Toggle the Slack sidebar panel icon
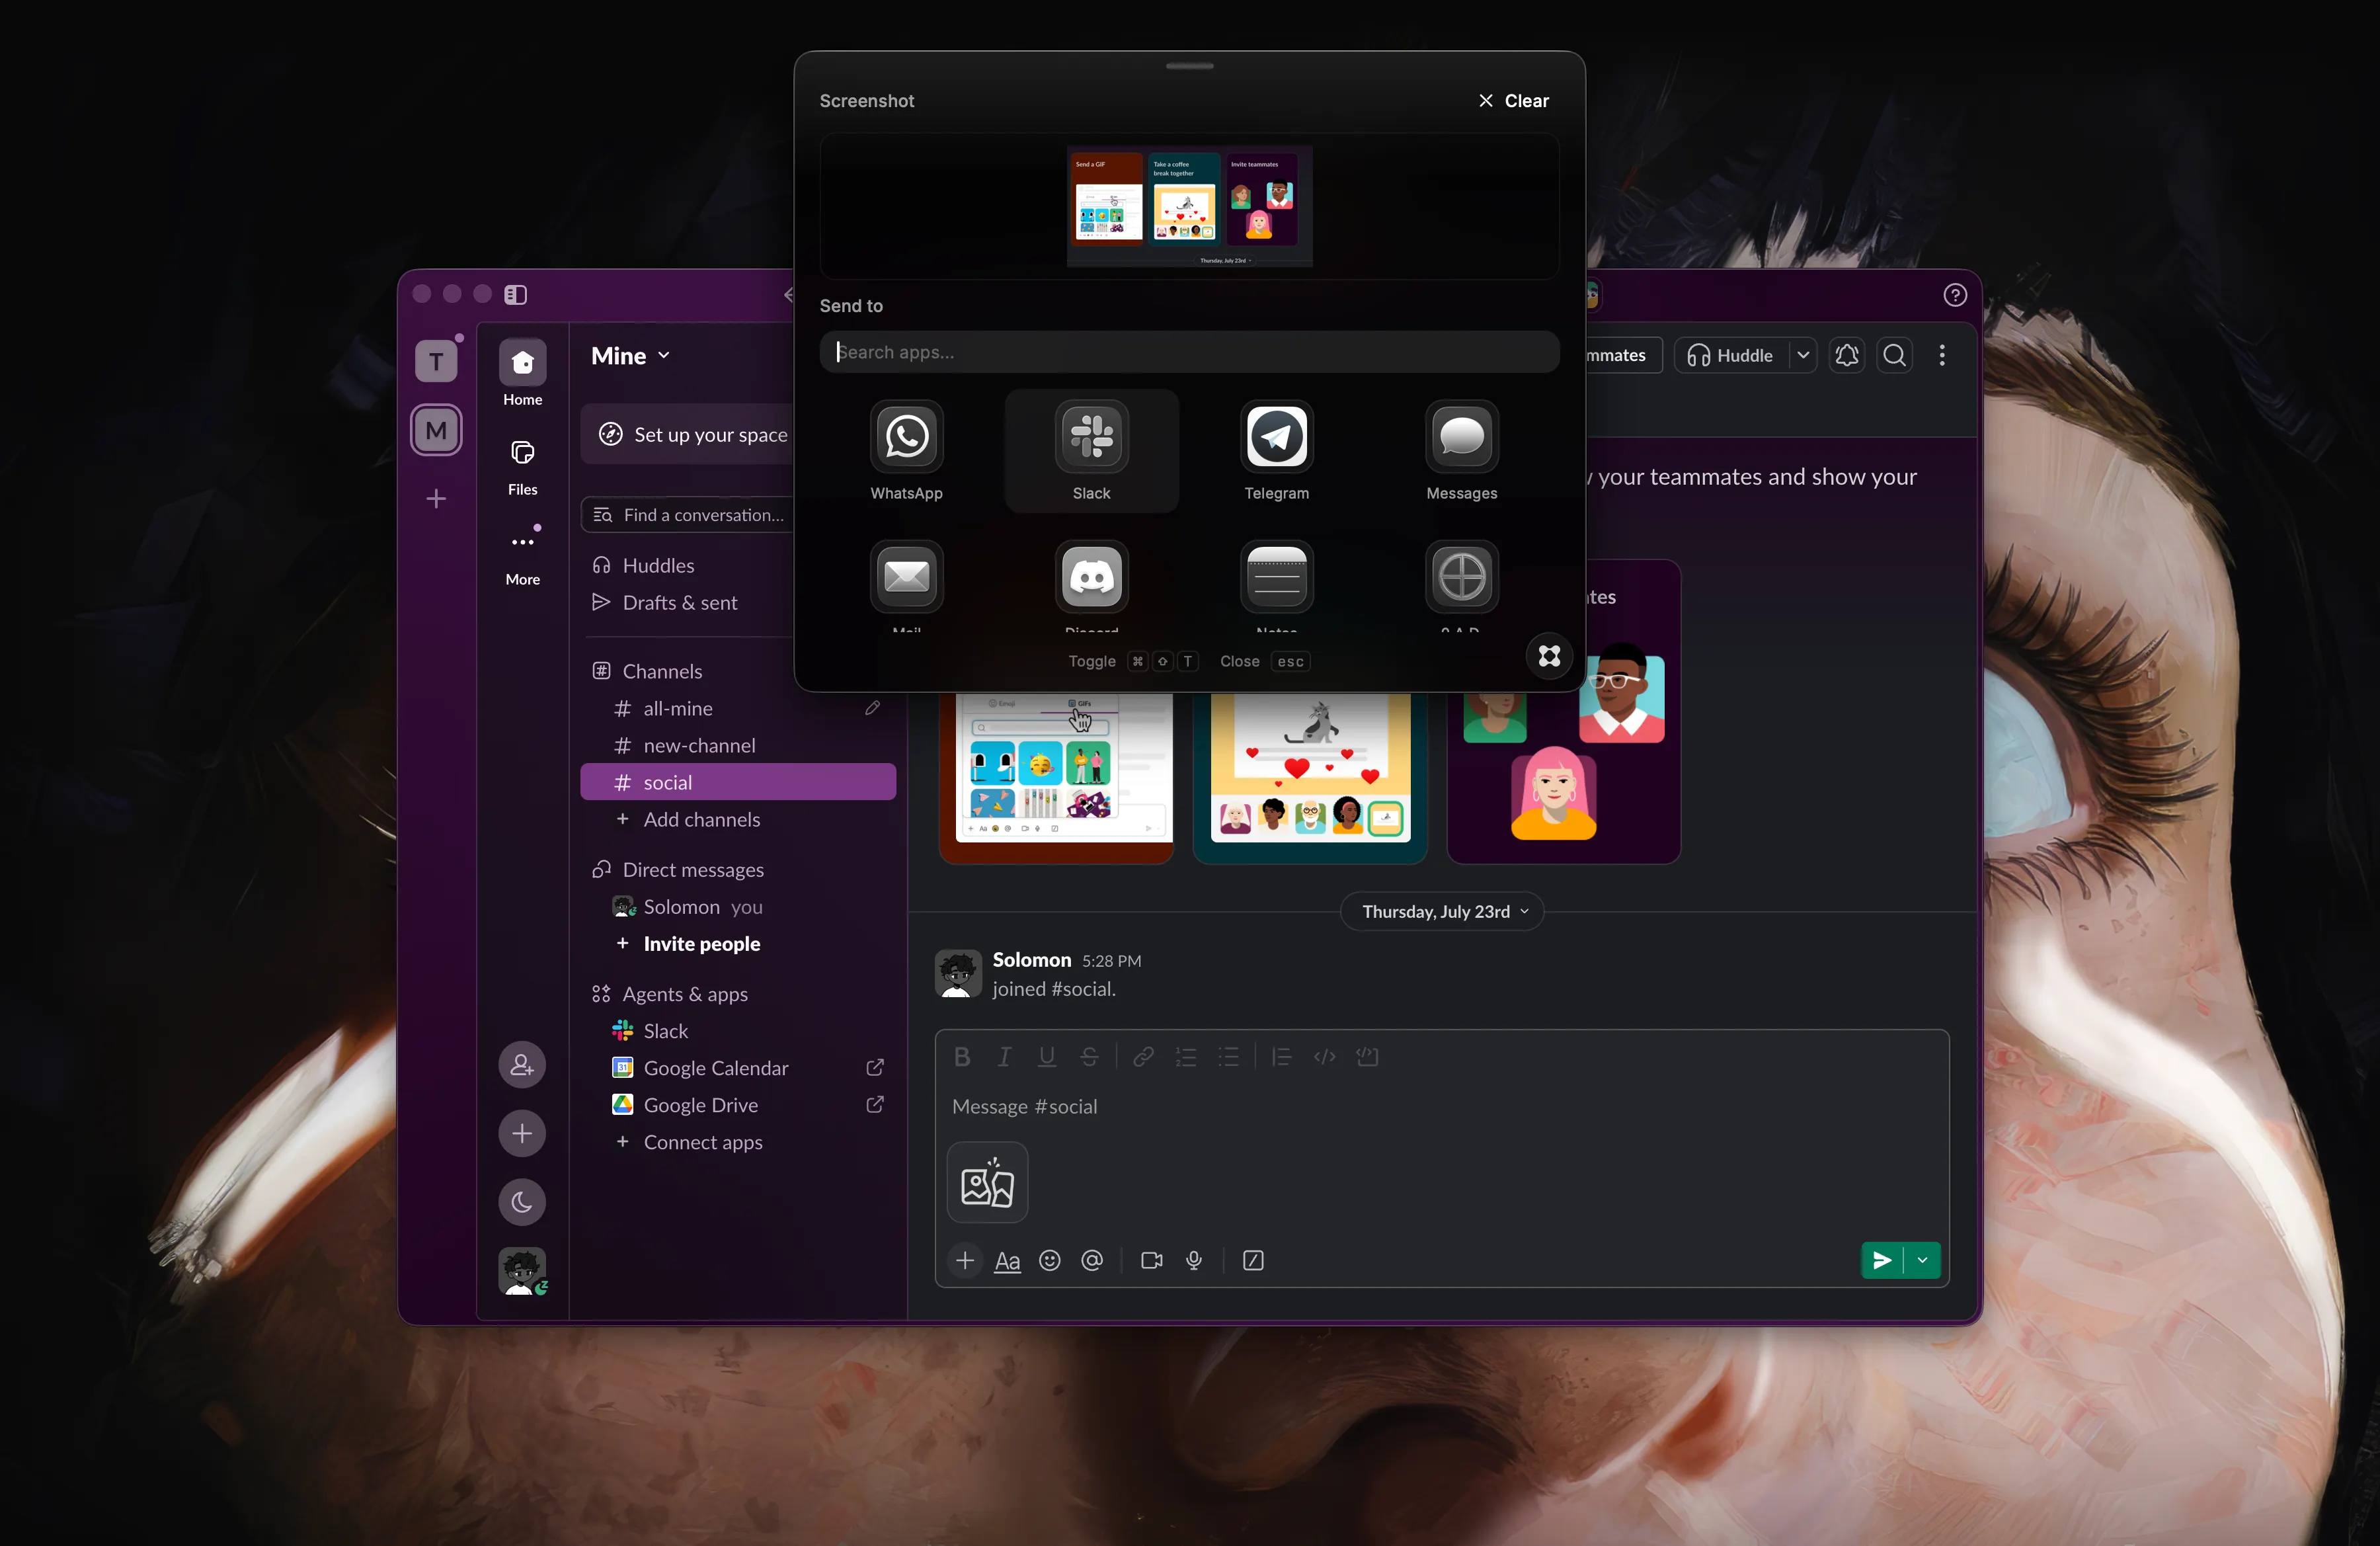Screen dimensions: 2380x1546 515,294
